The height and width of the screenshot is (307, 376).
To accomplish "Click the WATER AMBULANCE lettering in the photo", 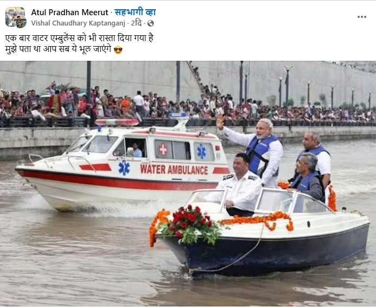I will pyautogui.click(x=174, y=169).
